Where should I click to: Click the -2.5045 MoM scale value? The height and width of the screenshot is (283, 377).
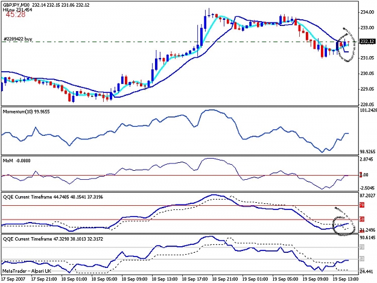pos(367,188)
